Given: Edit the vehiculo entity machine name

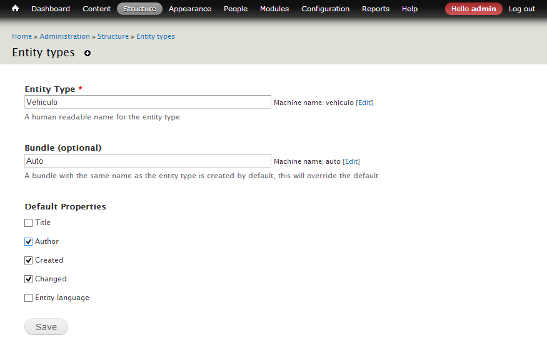Looking at the screenshot, I should click(x=364, y=103).
